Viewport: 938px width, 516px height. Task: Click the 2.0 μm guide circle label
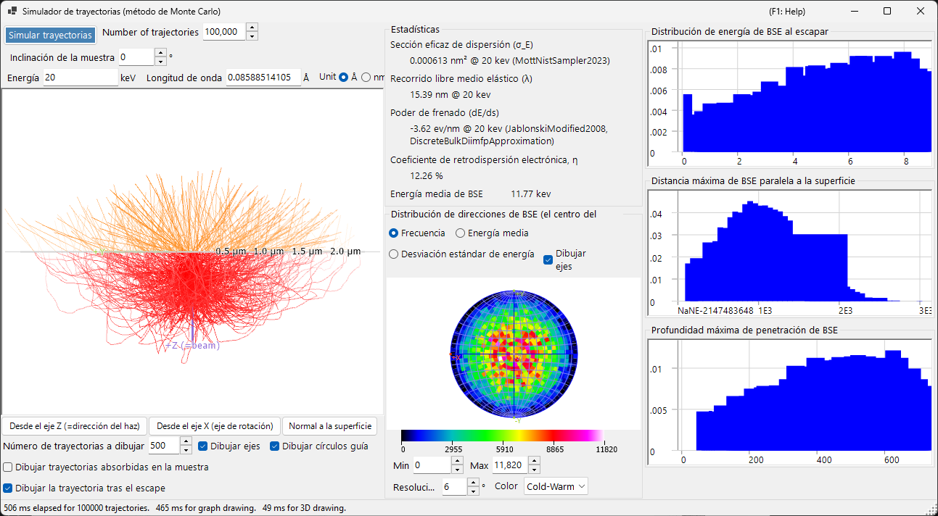[x=345, y=251]
